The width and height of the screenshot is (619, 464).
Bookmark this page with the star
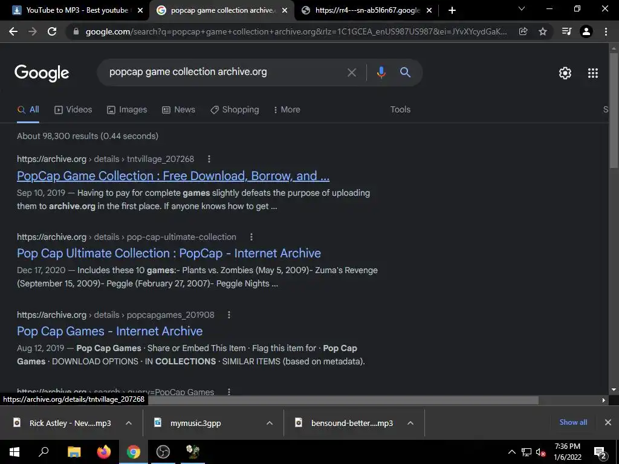click(543, 31)
